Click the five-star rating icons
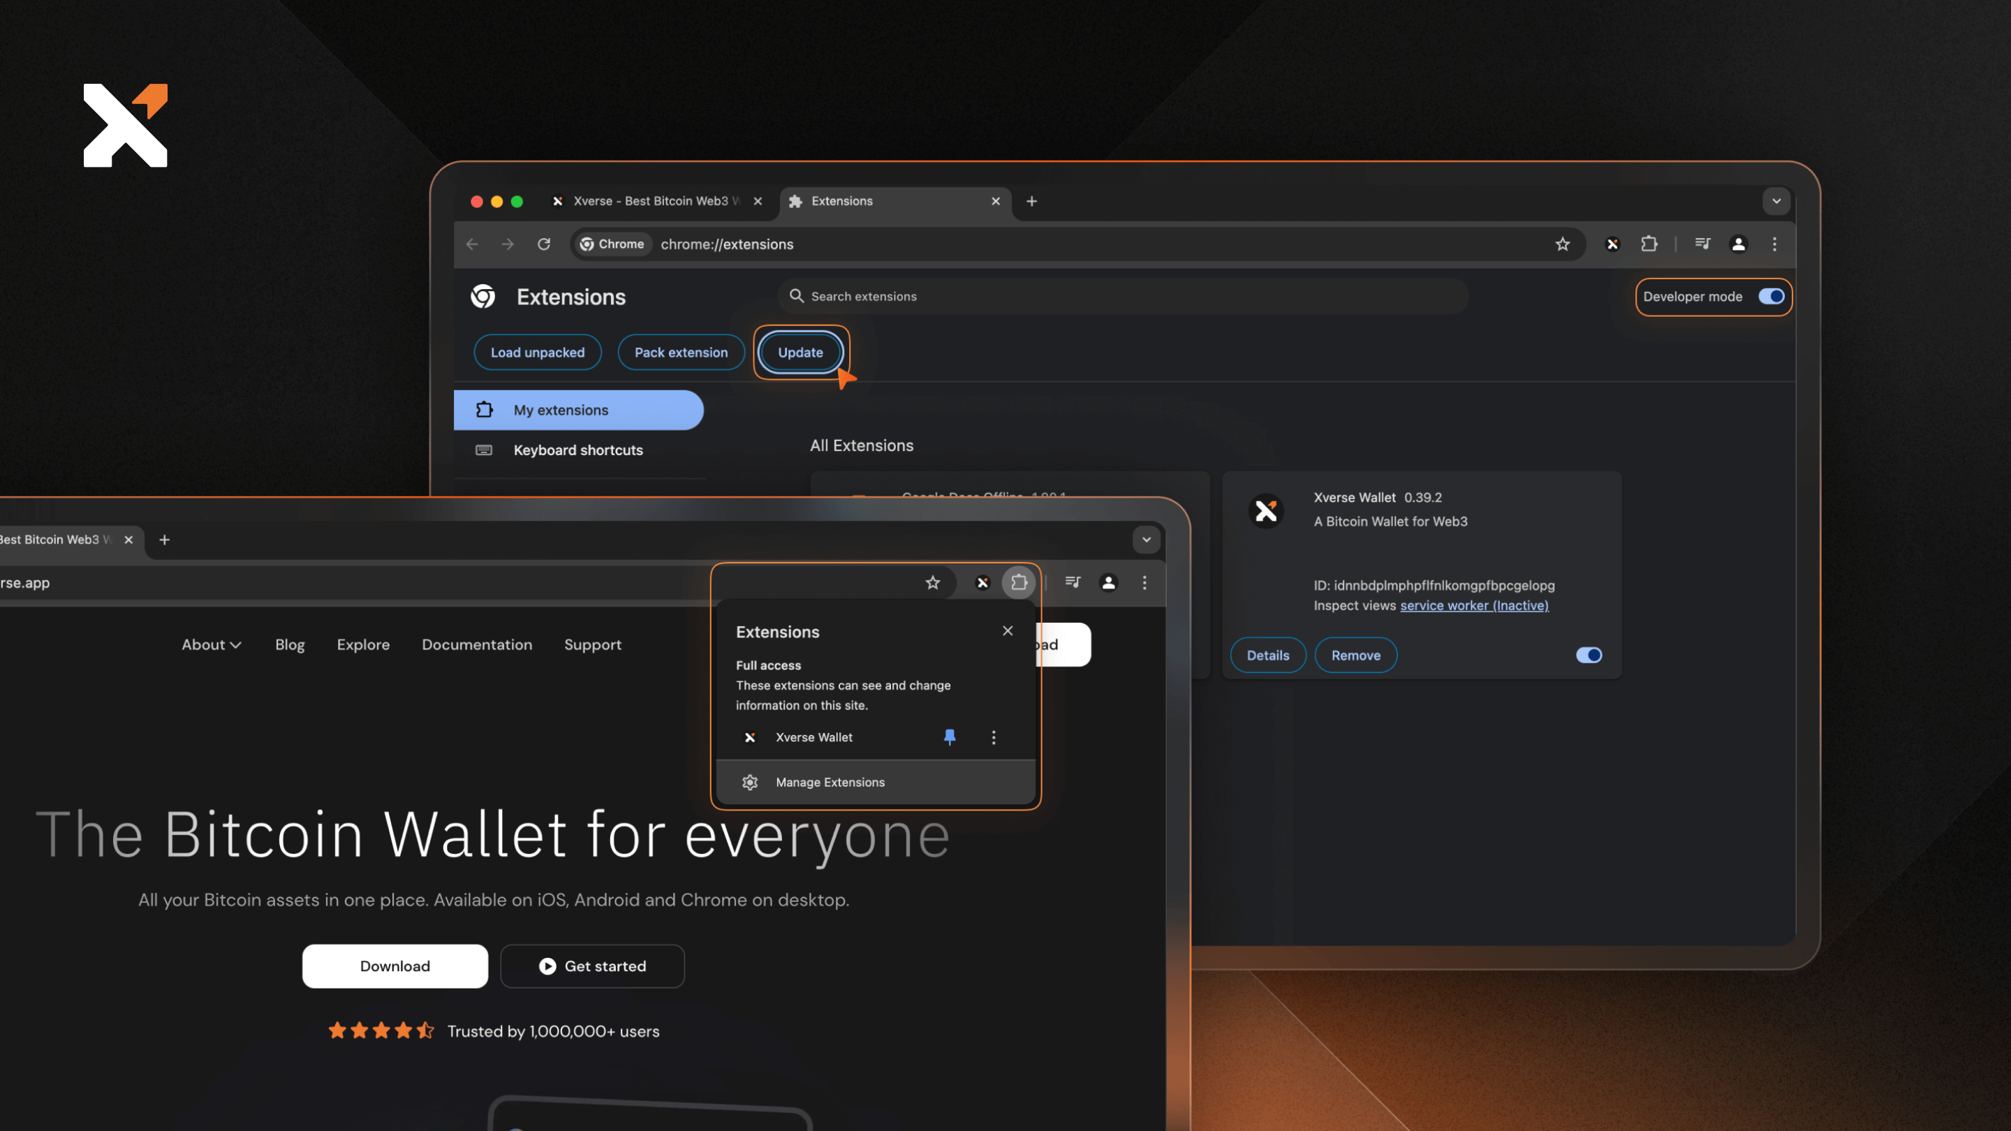The height and width of the screenshot is (1131, 2011). click(381, 1031)
